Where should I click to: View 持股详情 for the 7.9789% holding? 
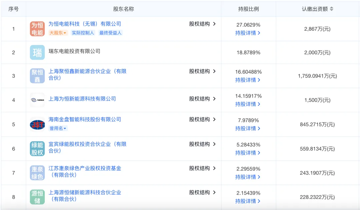pos(248,129)
